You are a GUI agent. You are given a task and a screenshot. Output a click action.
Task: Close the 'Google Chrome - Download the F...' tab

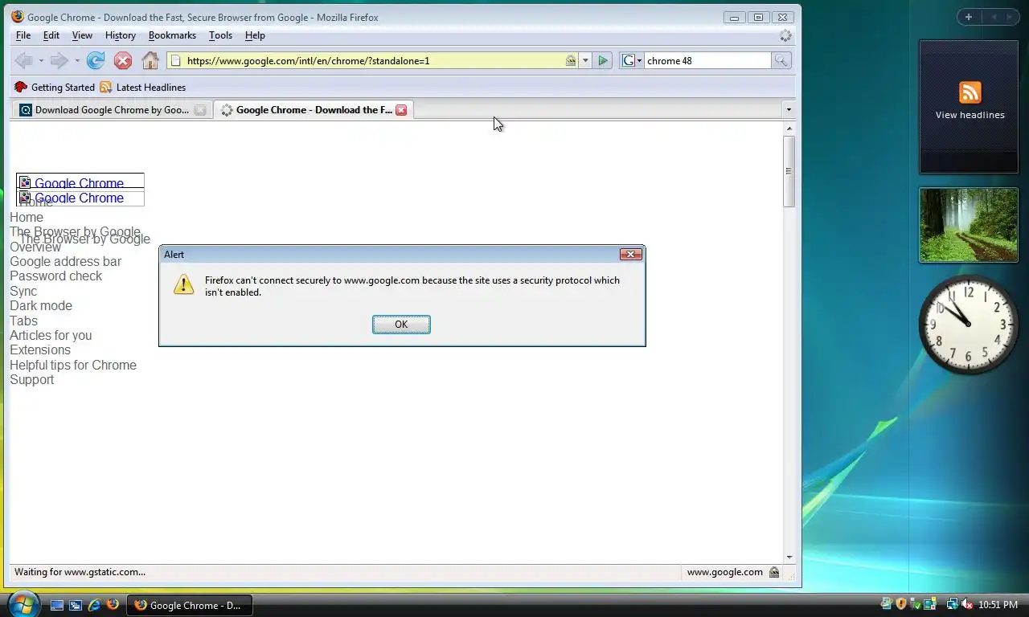point(401,110)
